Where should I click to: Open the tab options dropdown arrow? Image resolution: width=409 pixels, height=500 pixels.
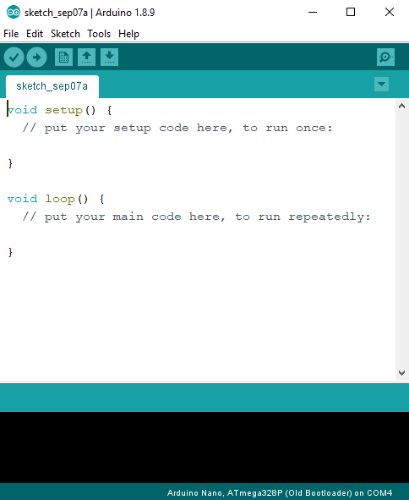pos(381,85)
